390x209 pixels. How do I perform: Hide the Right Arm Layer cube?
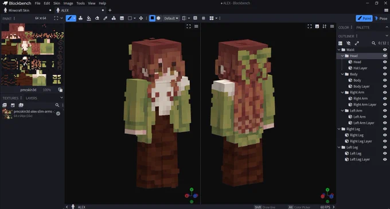point(385,104)
